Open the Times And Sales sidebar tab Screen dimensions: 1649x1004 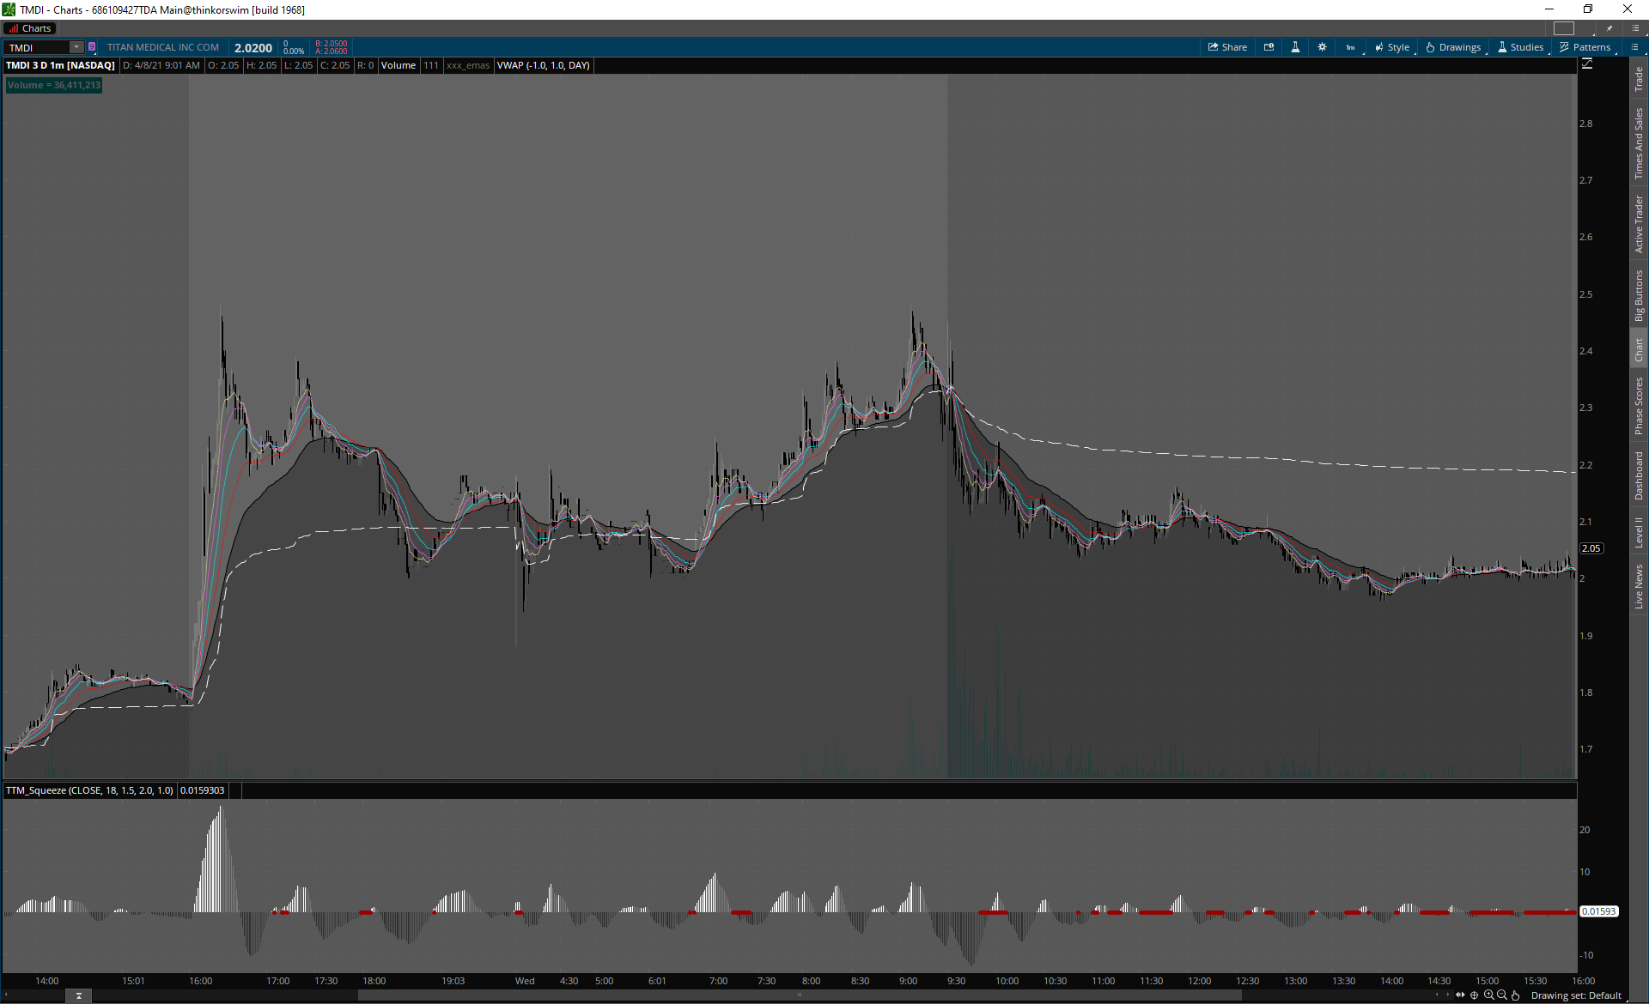tap(1639, 142)
